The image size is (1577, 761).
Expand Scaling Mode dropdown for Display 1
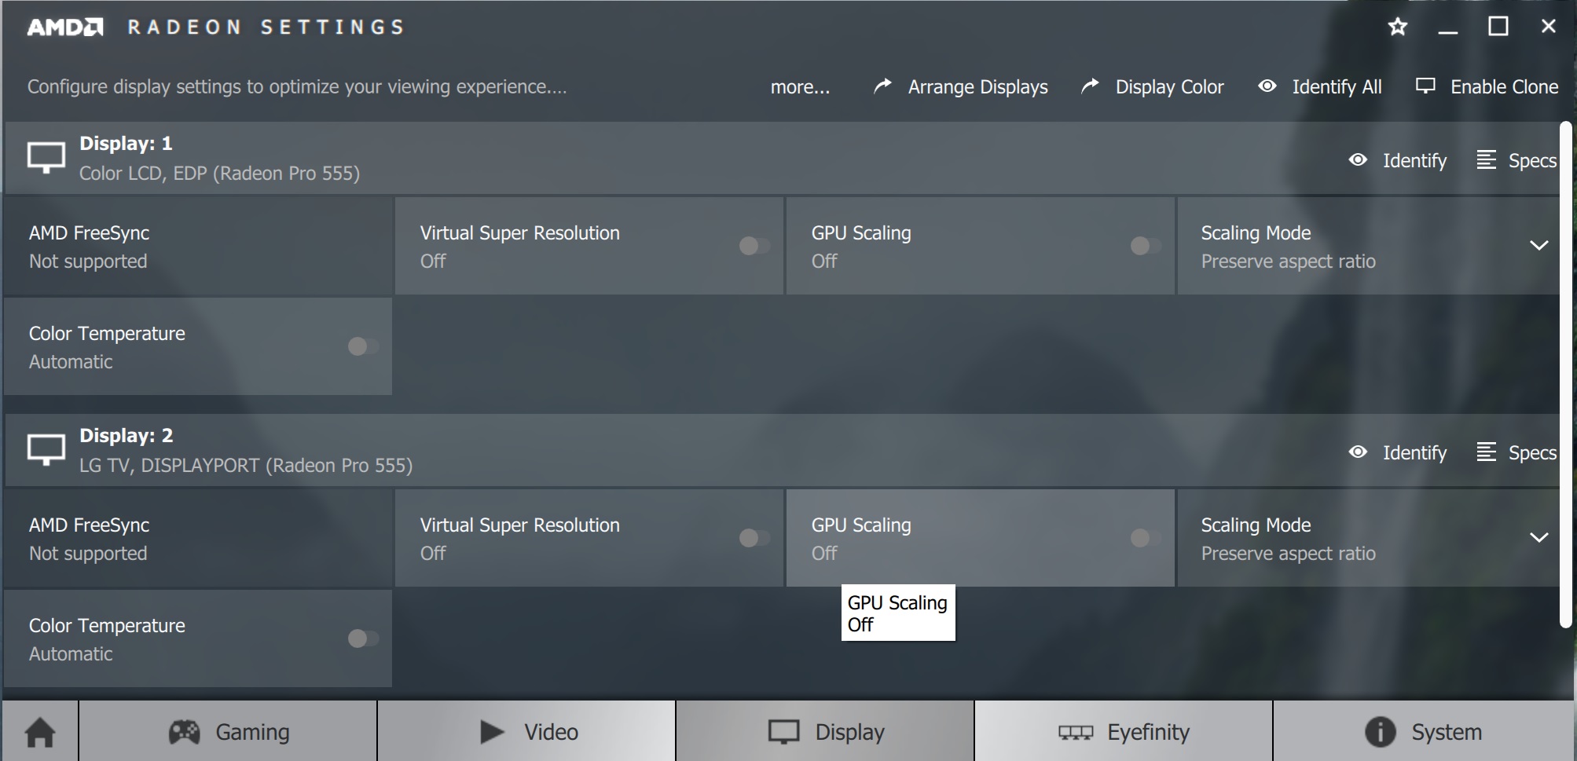1538,246
